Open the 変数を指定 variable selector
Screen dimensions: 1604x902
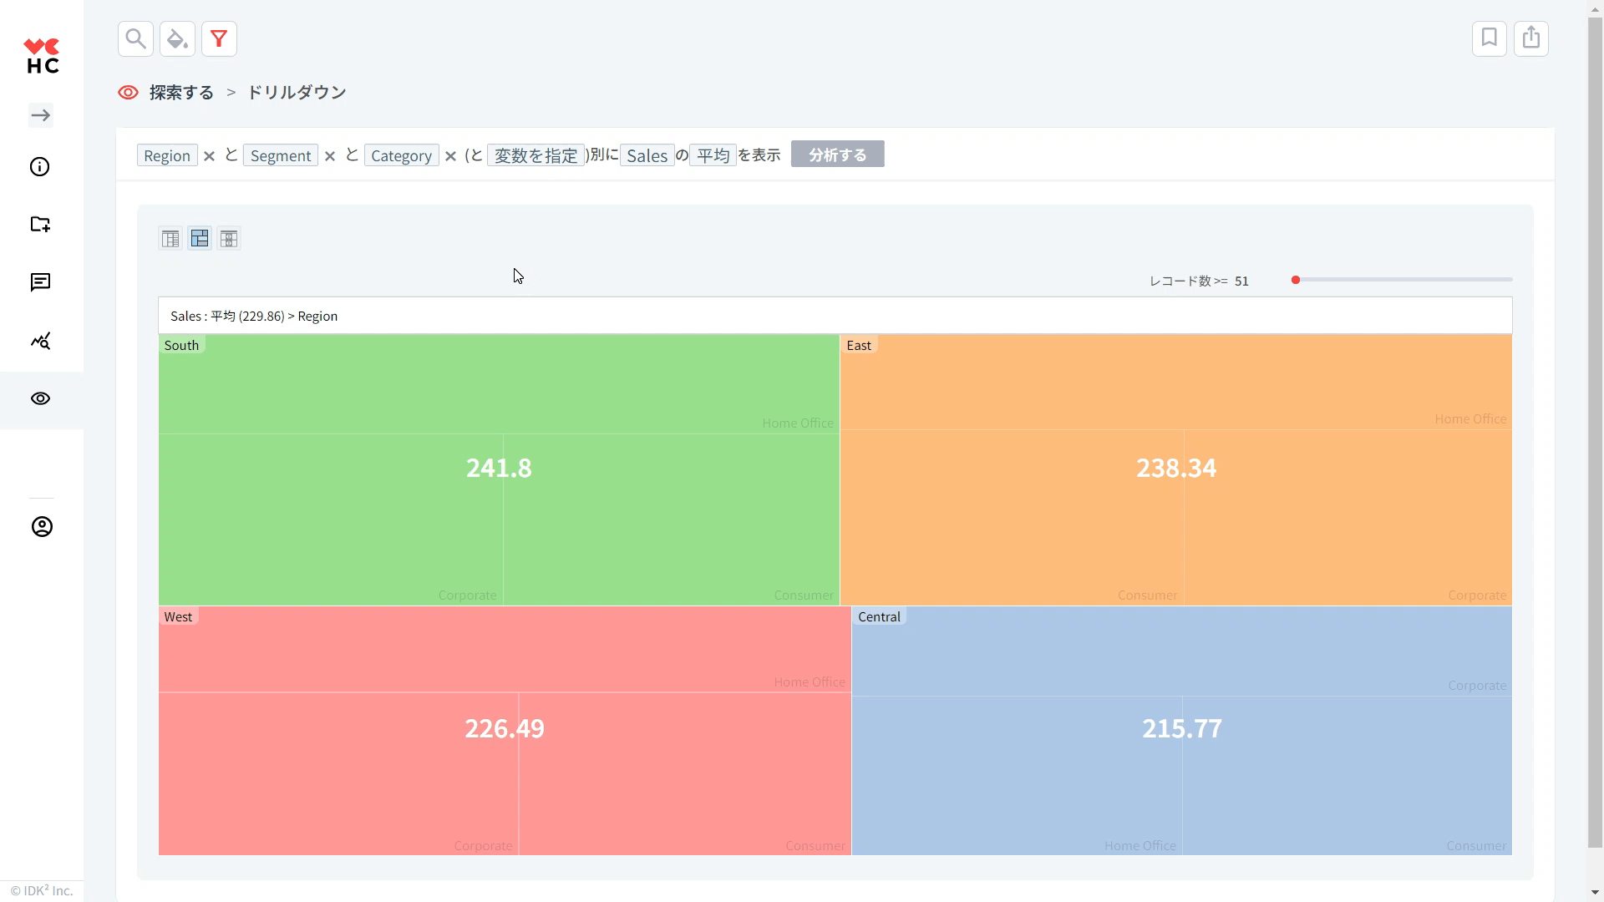pyautogui.click(x=536, y=155)
